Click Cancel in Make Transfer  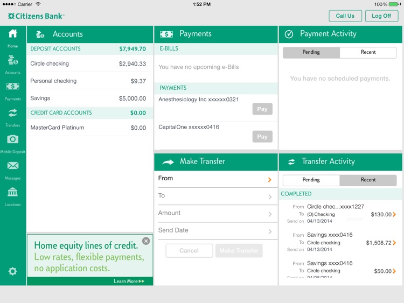[190, 251]
